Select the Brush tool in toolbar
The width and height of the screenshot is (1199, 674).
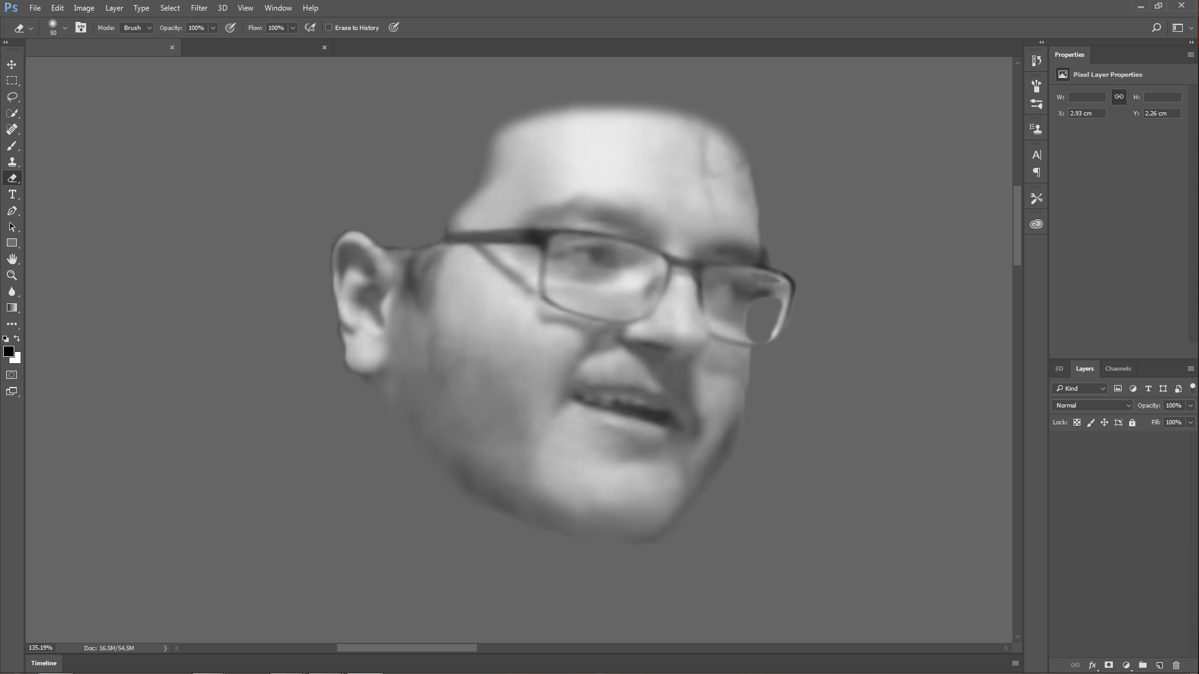(12, 145)
